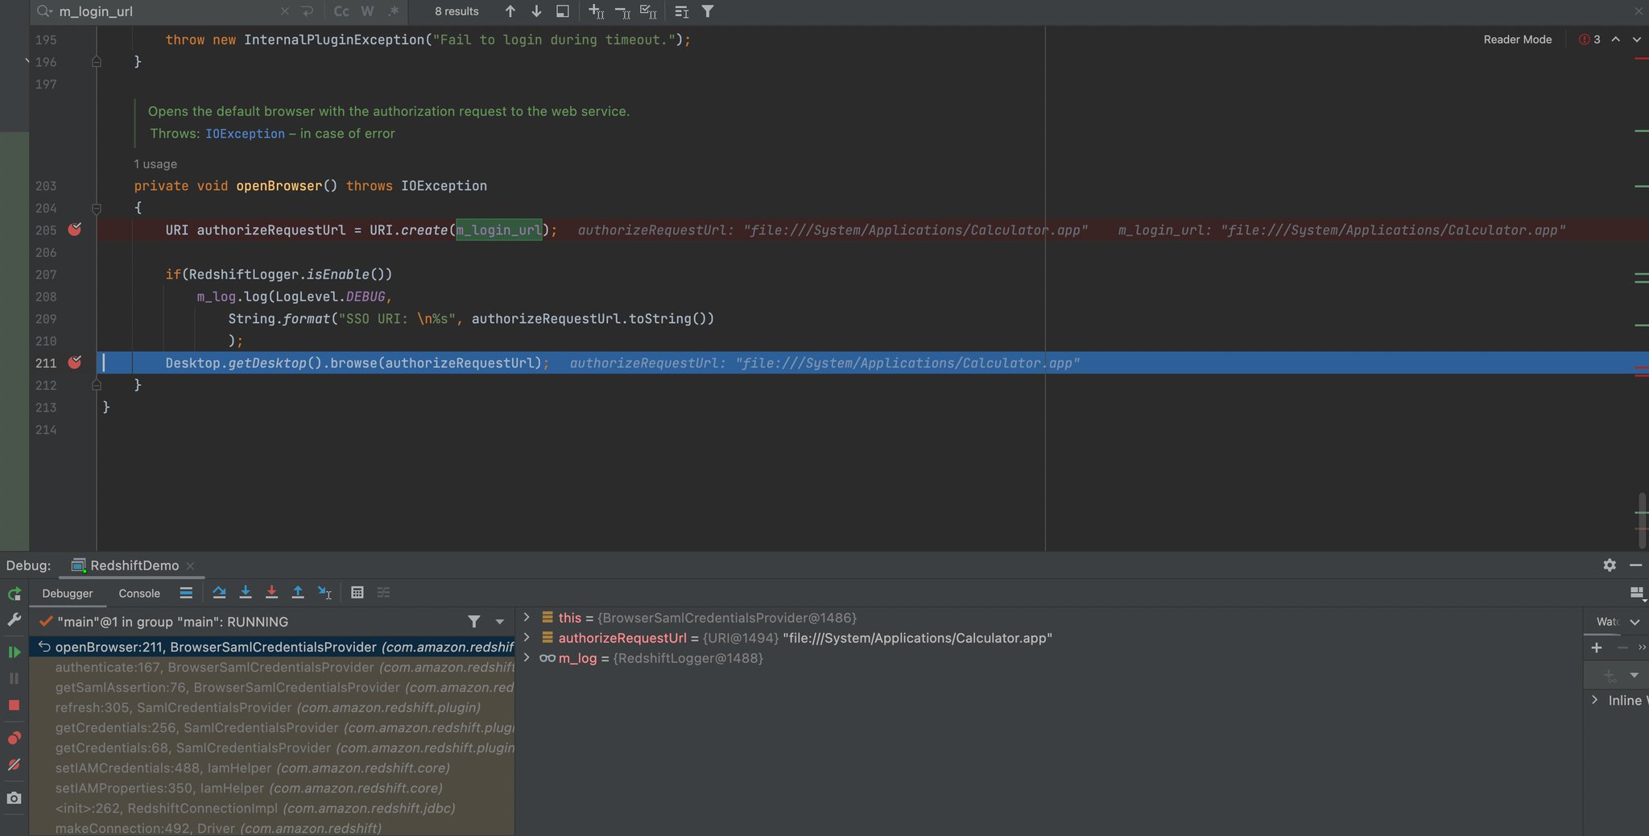Viewport: 1649px width, 836px height.
Task: Toggle Mute Breakpoints in the debug sidebar
Action: click(x=13, y=765)
